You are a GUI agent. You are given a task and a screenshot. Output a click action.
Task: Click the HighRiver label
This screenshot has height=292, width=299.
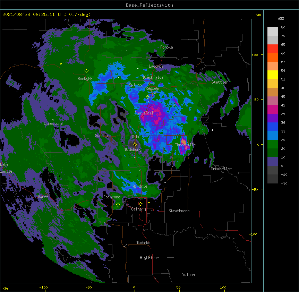tap(149, 258)
